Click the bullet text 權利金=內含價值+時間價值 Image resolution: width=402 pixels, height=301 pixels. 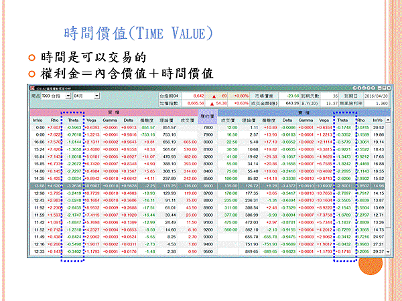point(127,74)
